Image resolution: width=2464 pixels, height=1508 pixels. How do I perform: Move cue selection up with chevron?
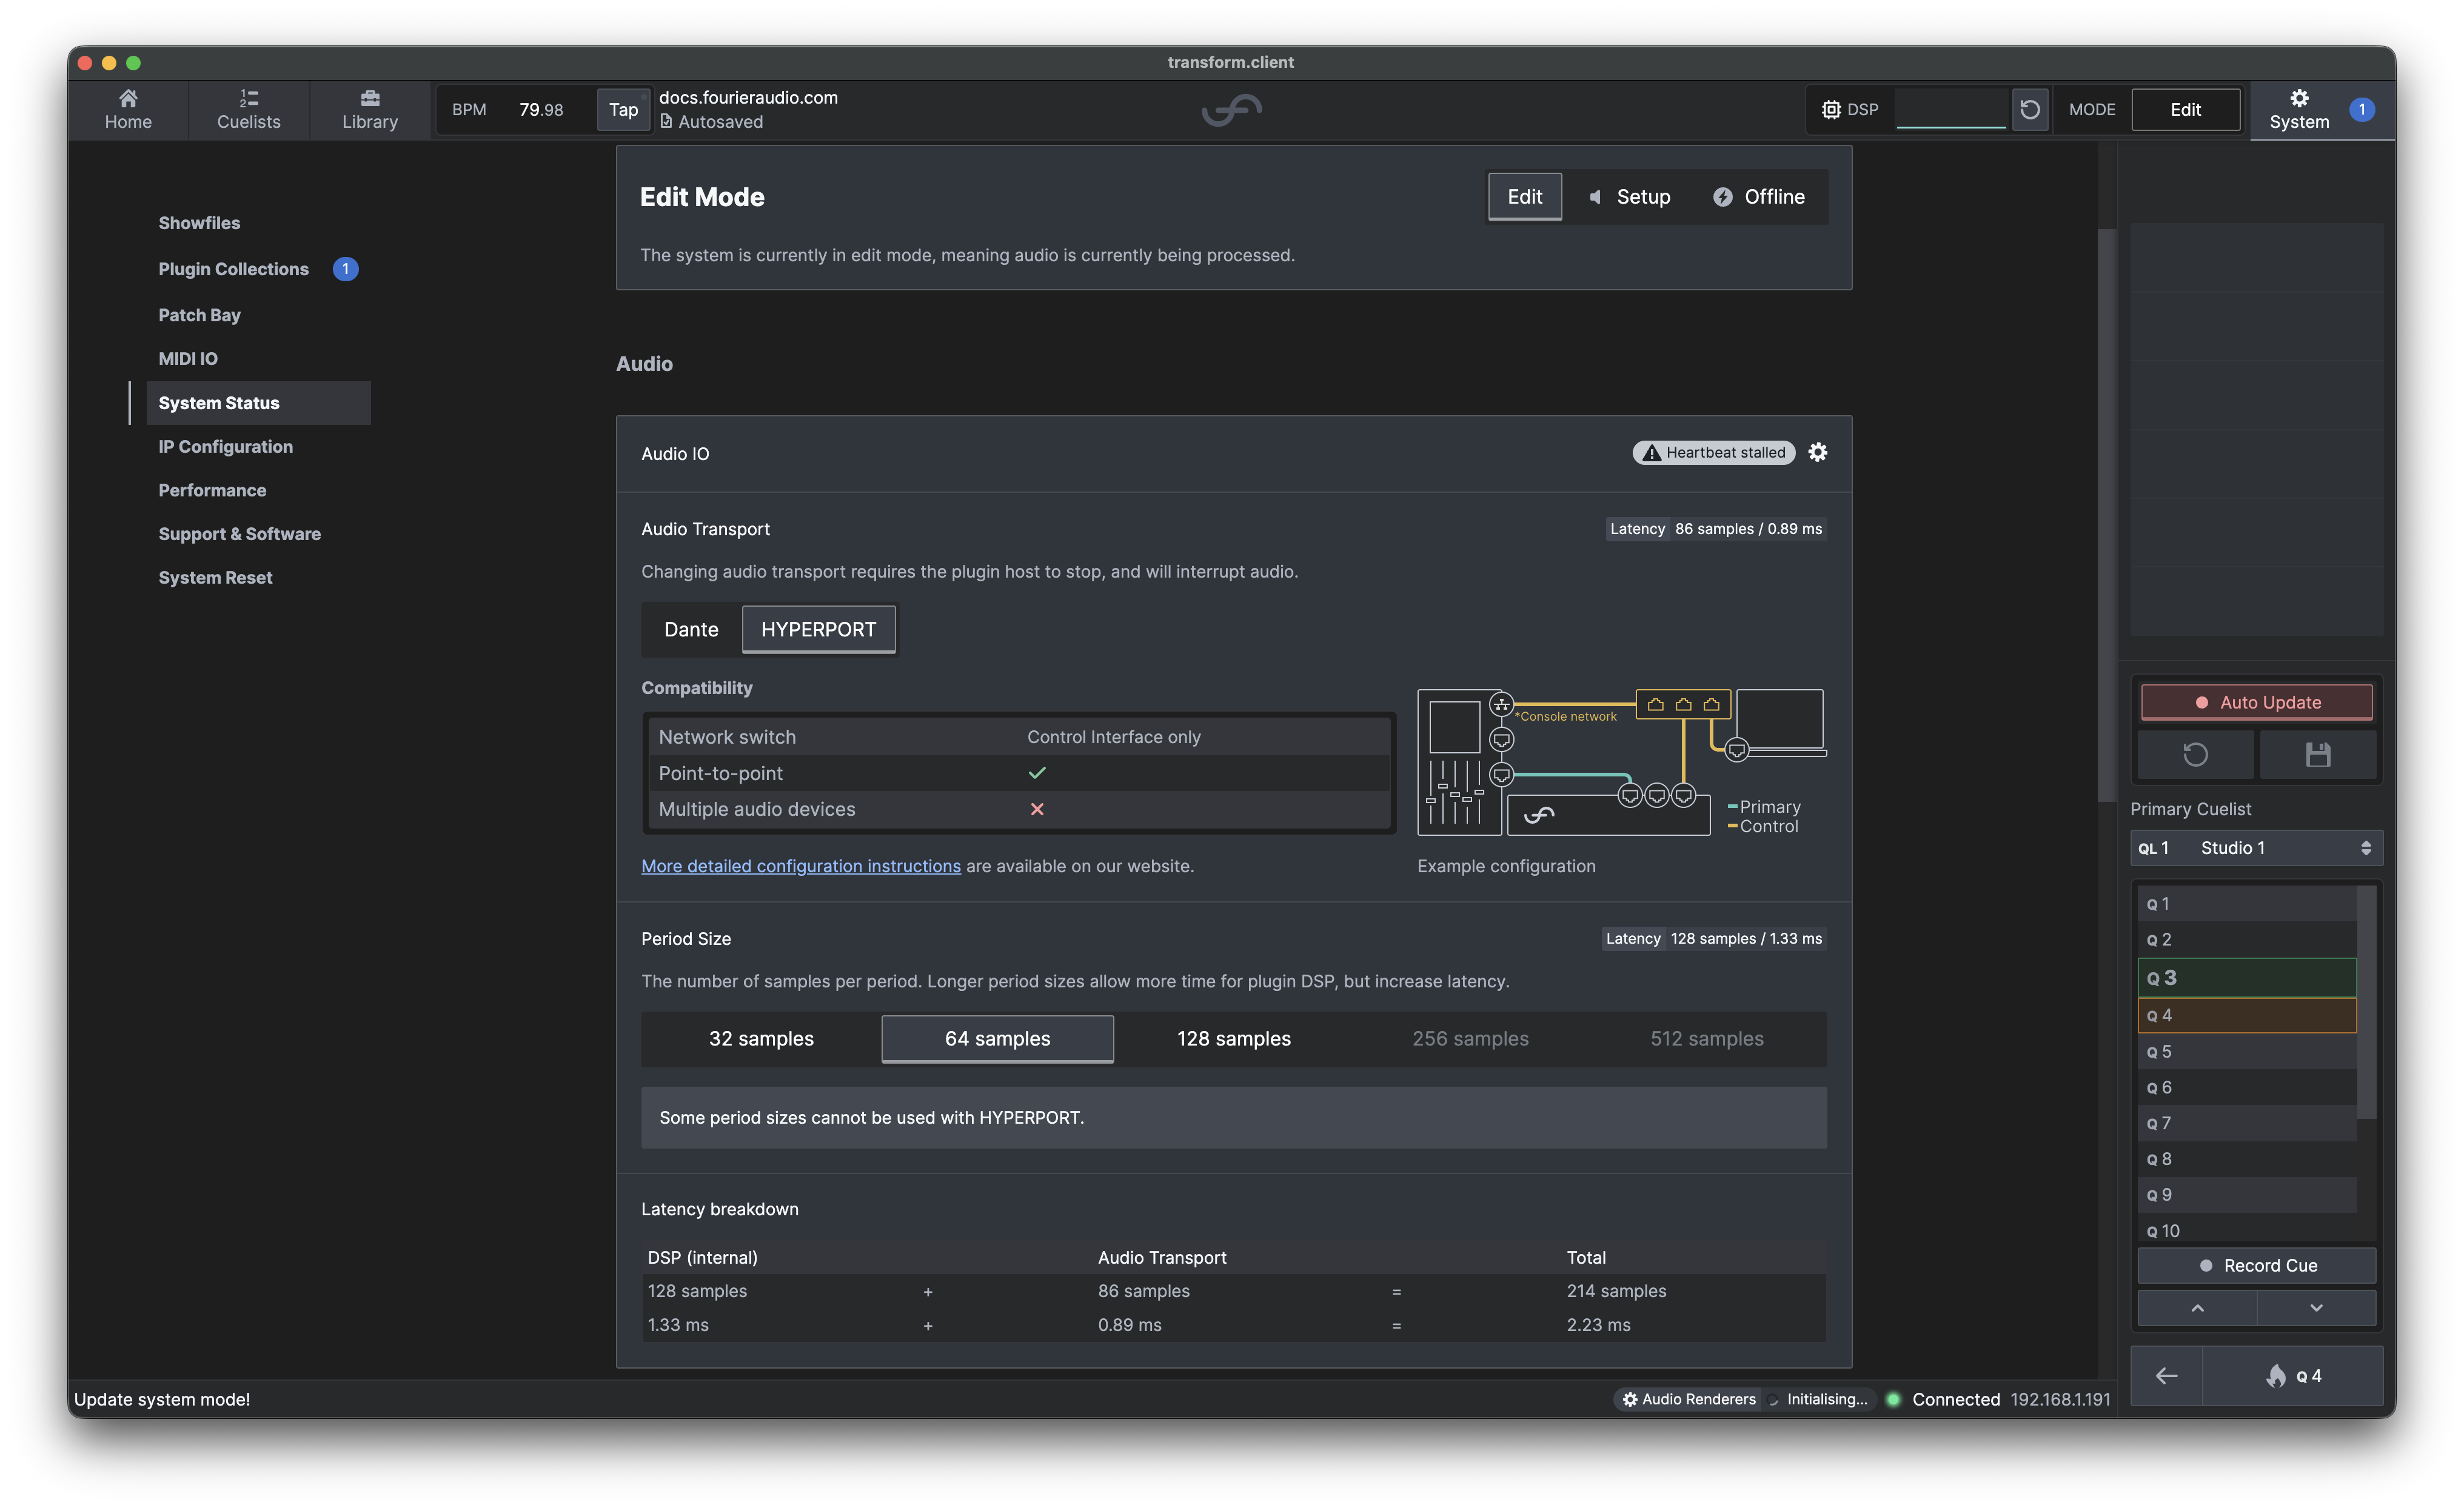(2197, 1307)
